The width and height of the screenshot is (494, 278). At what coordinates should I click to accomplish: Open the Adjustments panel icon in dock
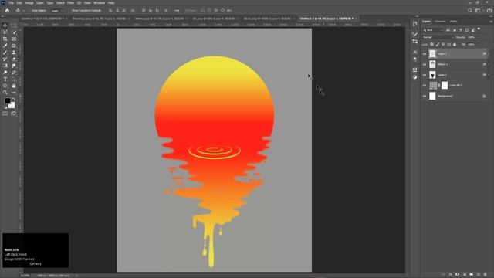(415, 77)
